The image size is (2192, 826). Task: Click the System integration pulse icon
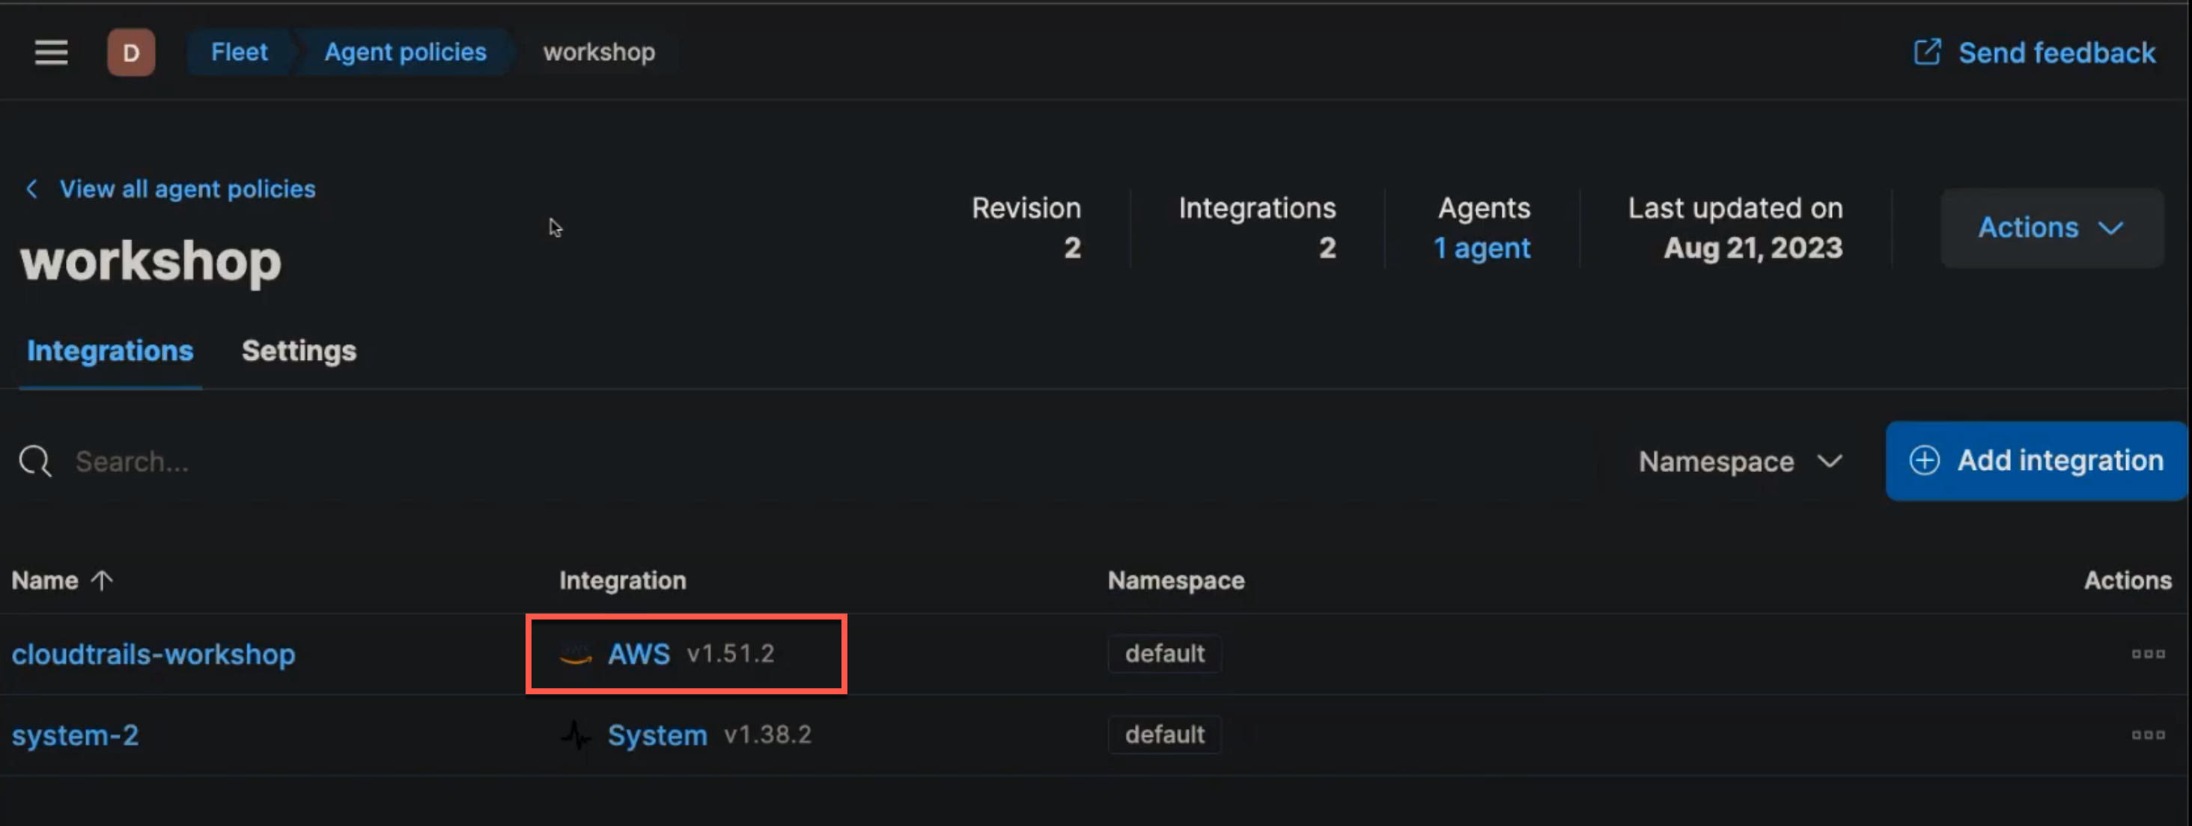click(577, 735)
